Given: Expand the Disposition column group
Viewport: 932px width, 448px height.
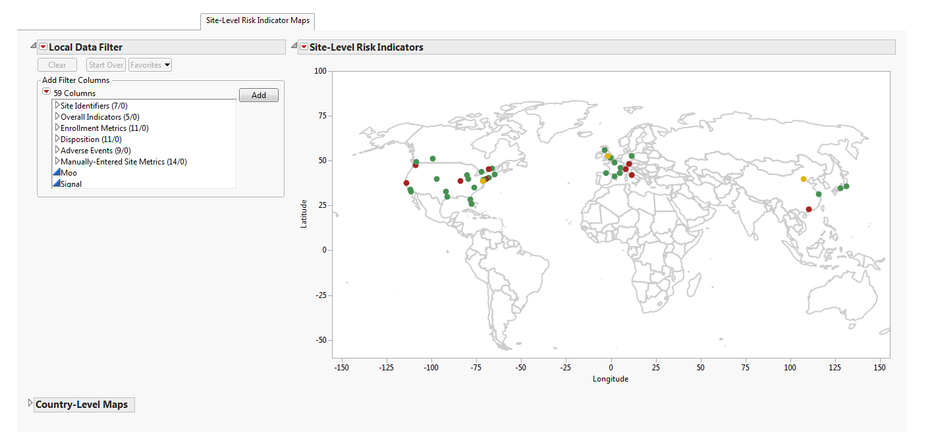Looking at the screenshot, I should click(x=57, y=139).
